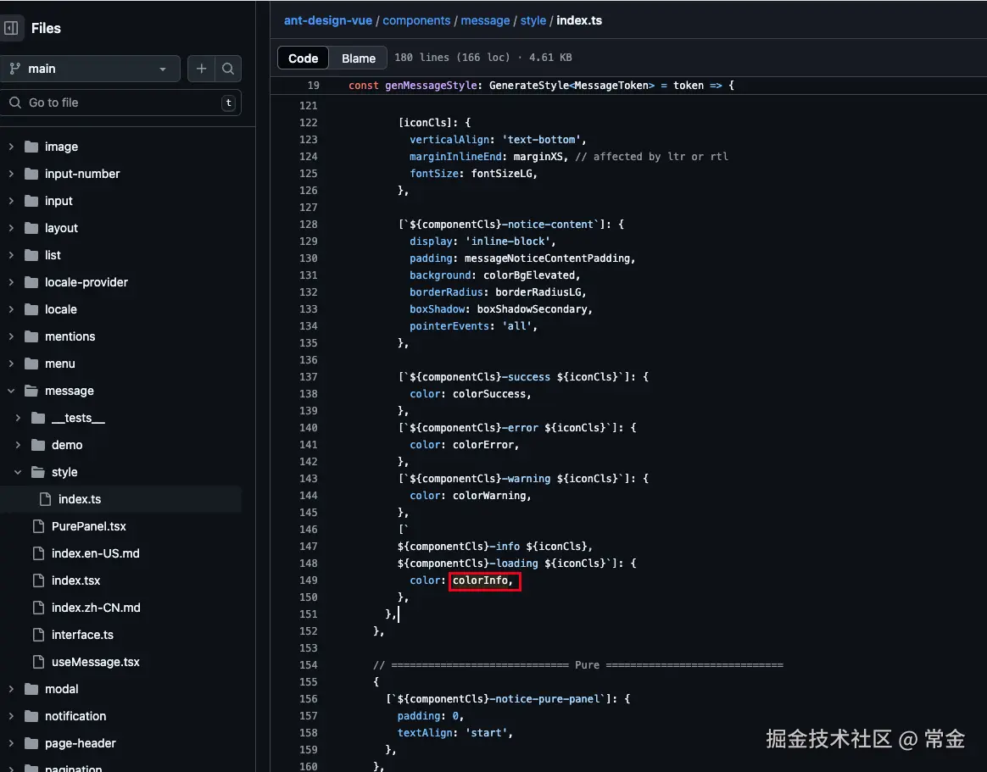Collapse the file tree side panel icon

pyautogui.click(x=11, y=28)
